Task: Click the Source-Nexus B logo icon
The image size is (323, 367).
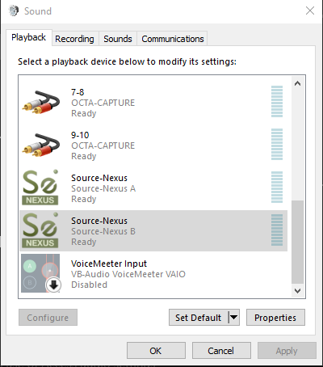Action: pos(40,230)
